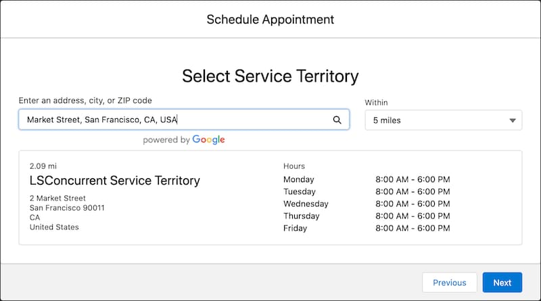This screenshot has height=301, width=541.
Task: Click the Tuesday hours row label
Action: [300, 192]
